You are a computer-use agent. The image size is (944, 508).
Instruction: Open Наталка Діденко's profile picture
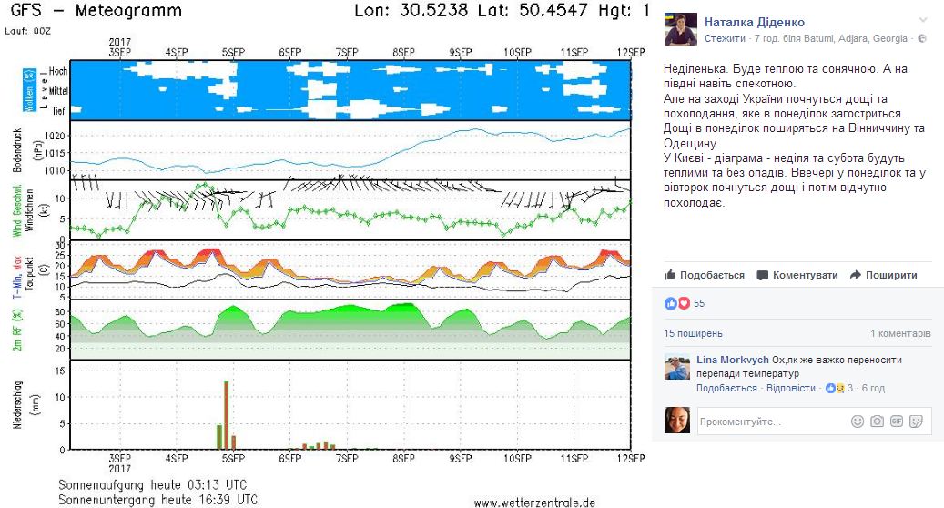point(680,29)
